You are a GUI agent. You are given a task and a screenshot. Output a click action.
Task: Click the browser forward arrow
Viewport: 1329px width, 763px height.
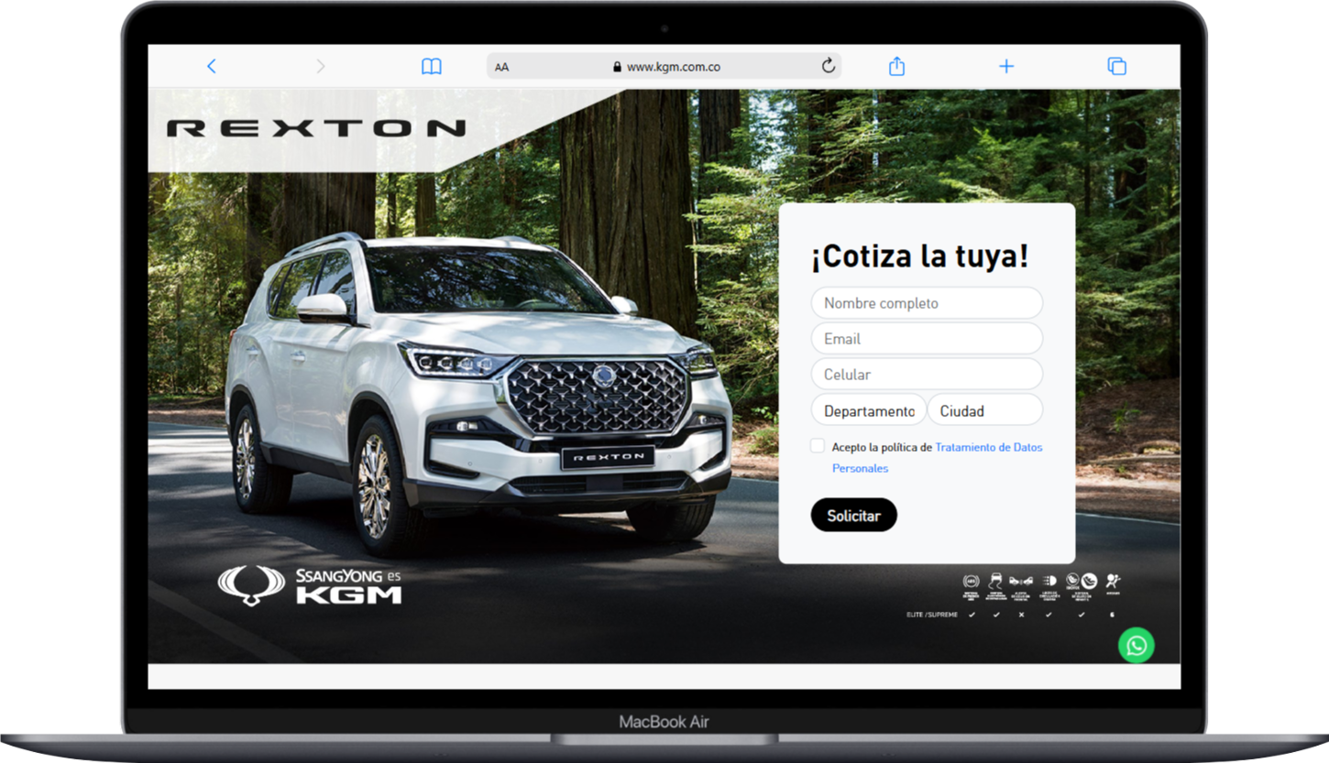coord(320,66)
